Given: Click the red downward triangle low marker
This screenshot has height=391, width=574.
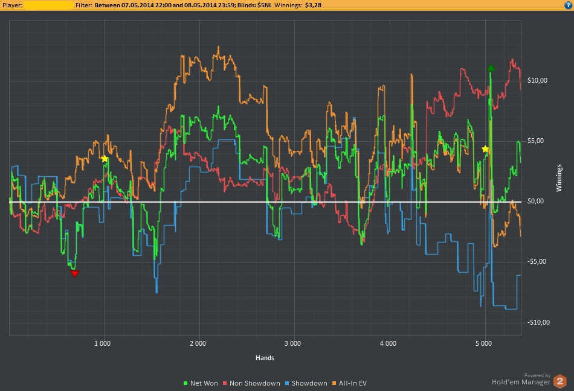Looking at the screenshot, I should click(75, 274).
